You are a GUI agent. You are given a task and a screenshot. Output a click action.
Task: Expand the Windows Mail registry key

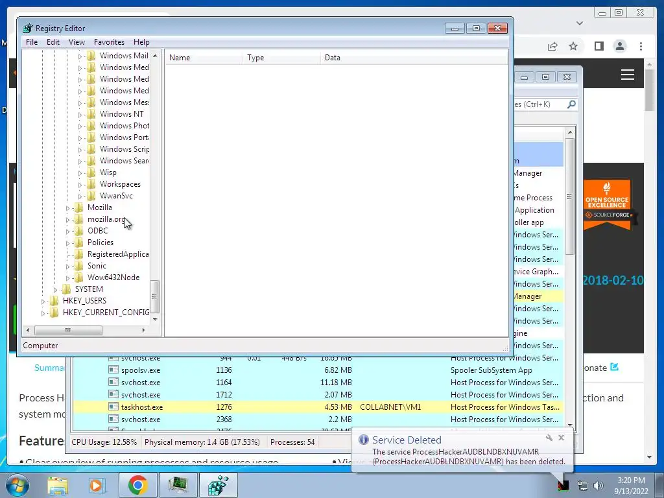click(80, 56)
